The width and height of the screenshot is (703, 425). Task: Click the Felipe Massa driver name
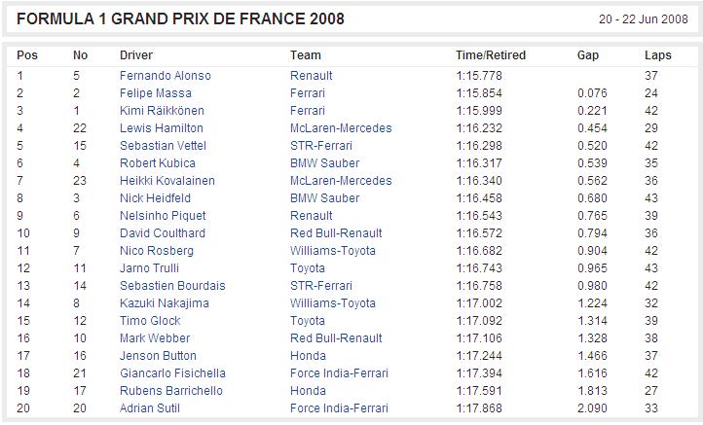click(157, 93)
